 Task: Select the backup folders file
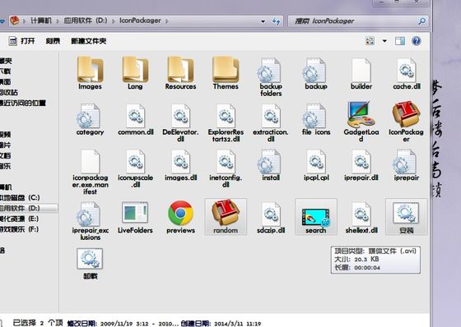[x=271, y=76]
